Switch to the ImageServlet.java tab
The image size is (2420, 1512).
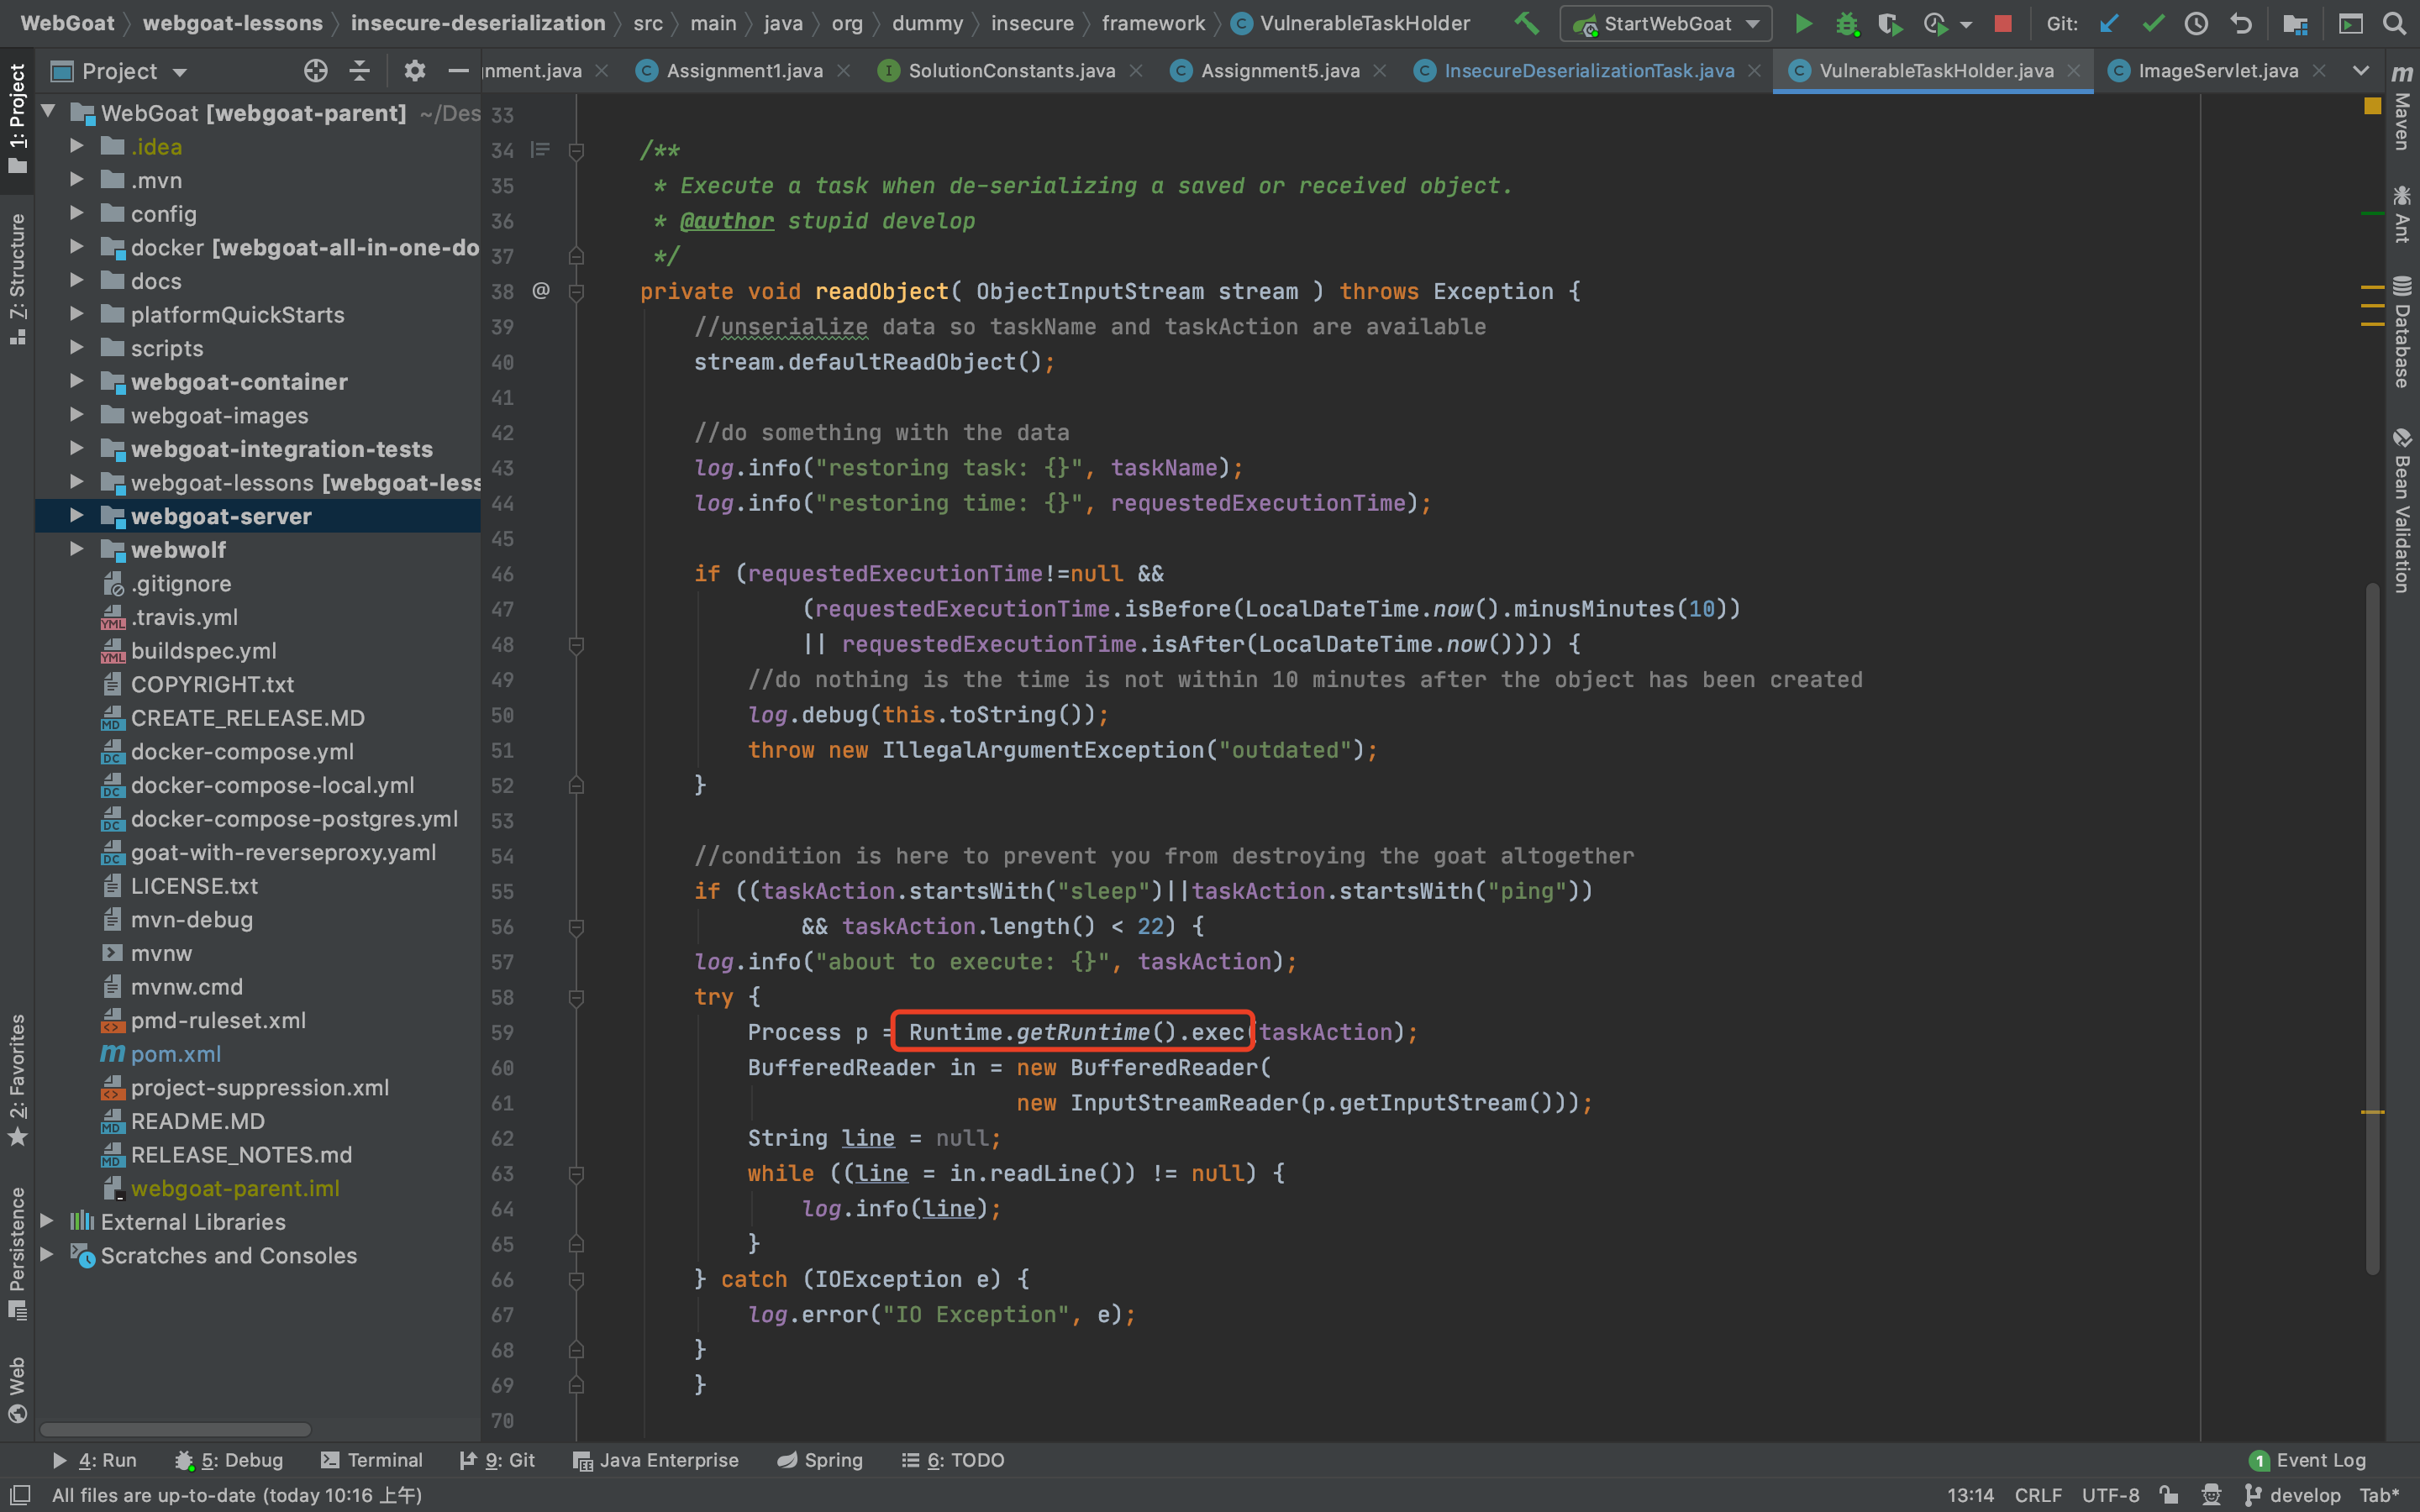pyautogui.click(x=2217, y=71)
